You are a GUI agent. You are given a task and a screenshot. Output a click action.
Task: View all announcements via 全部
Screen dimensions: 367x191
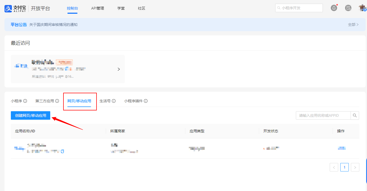coord(353,25)
